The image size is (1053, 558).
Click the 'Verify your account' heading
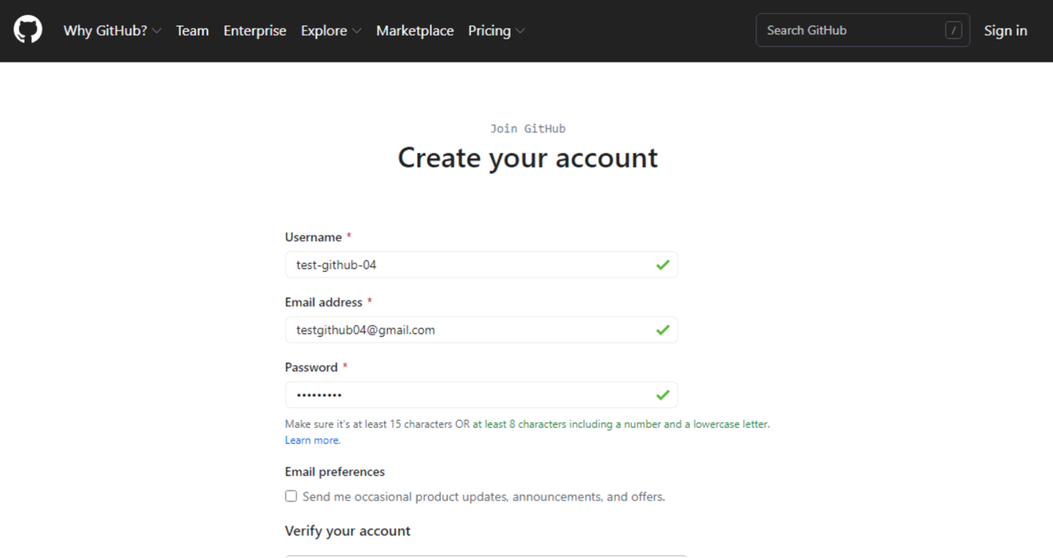point(348,531)
